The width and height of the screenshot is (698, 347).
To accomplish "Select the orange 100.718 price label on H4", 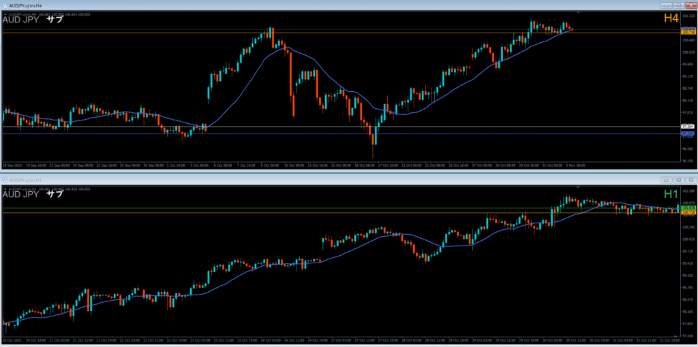I will click(x=688, y=33).
